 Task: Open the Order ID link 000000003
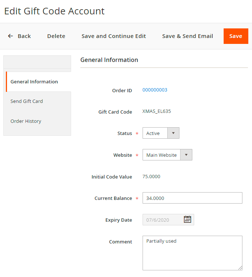click(x=155, y=90)
